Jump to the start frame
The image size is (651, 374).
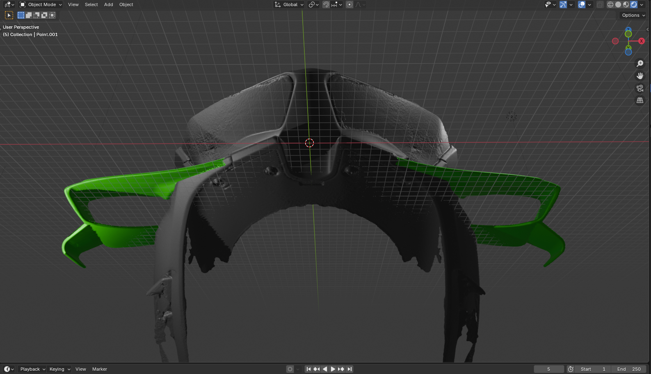[308, 369]
